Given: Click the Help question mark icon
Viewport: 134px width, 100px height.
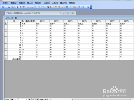Looking at the screenshot, I should click(x=88, y=7).
